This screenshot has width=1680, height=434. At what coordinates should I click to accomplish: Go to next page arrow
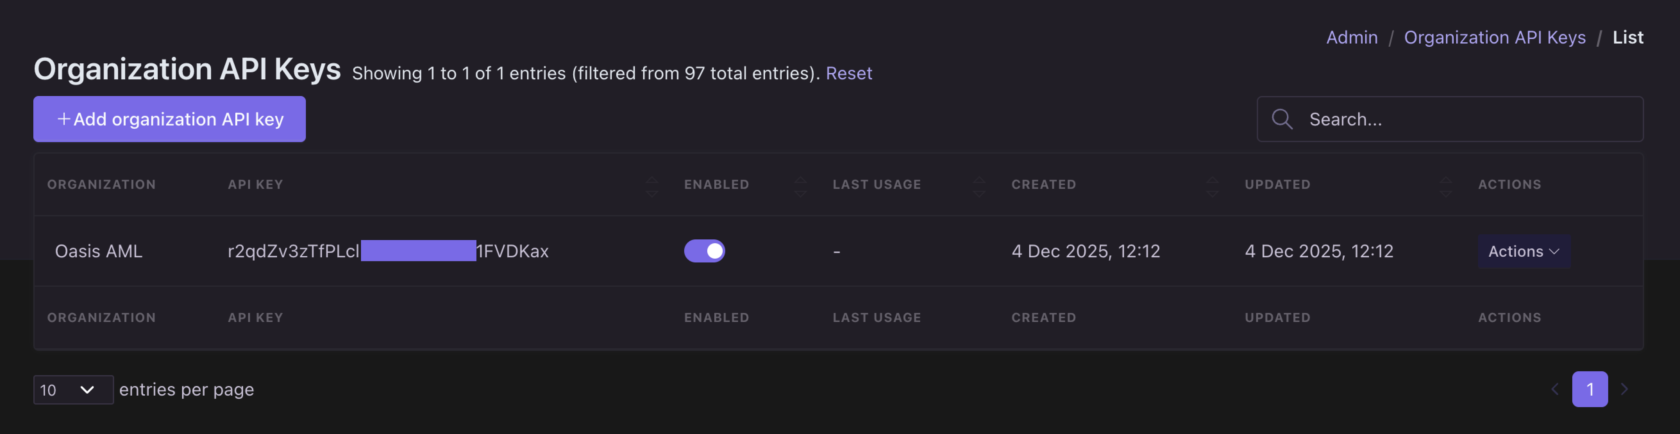tap(1625, 389)
